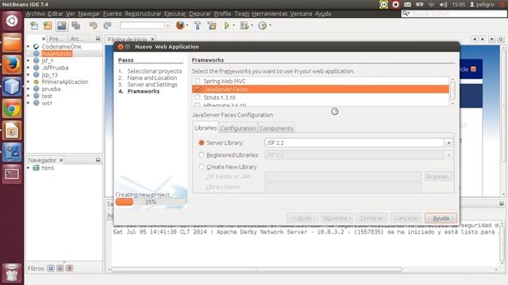Switch to the Components tab

(x=276, y=128)
